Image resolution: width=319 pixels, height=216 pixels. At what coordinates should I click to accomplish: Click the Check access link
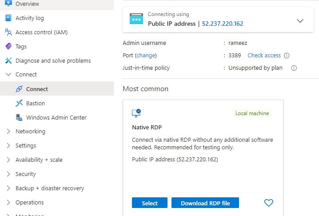264,56
